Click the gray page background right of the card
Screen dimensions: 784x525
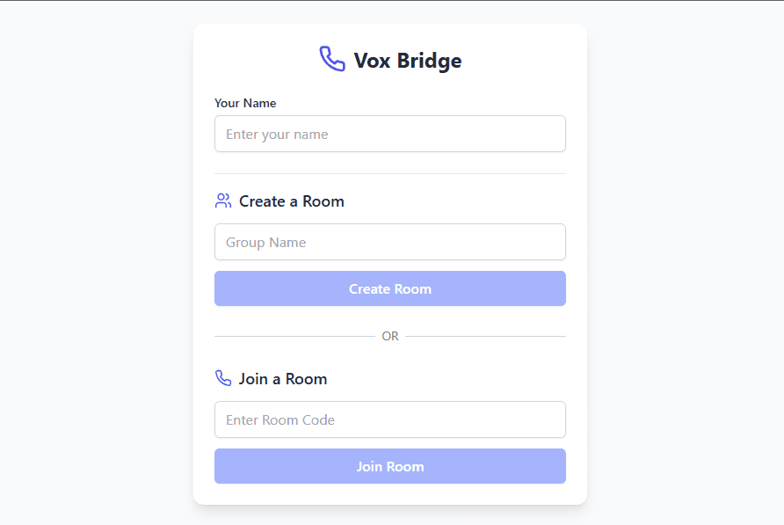click(686, 264)
